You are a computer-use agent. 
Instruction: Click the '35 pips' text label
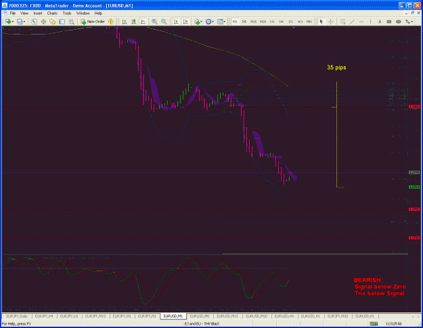pyautogui.click(x=336, y=68)
